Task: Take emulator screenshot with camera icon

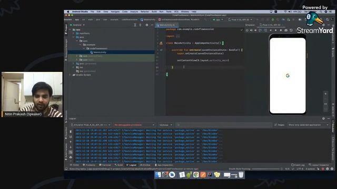Action: pos(286,30)
